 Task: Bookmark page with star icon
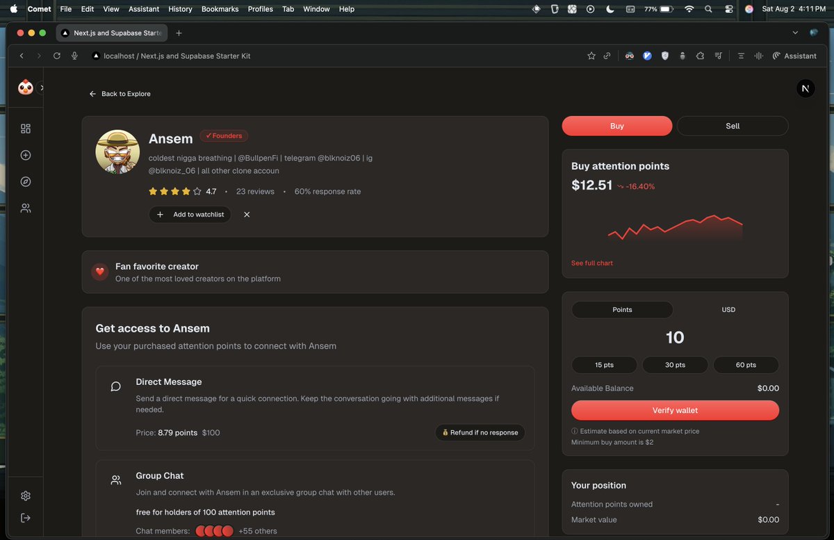tap(591, 56)
